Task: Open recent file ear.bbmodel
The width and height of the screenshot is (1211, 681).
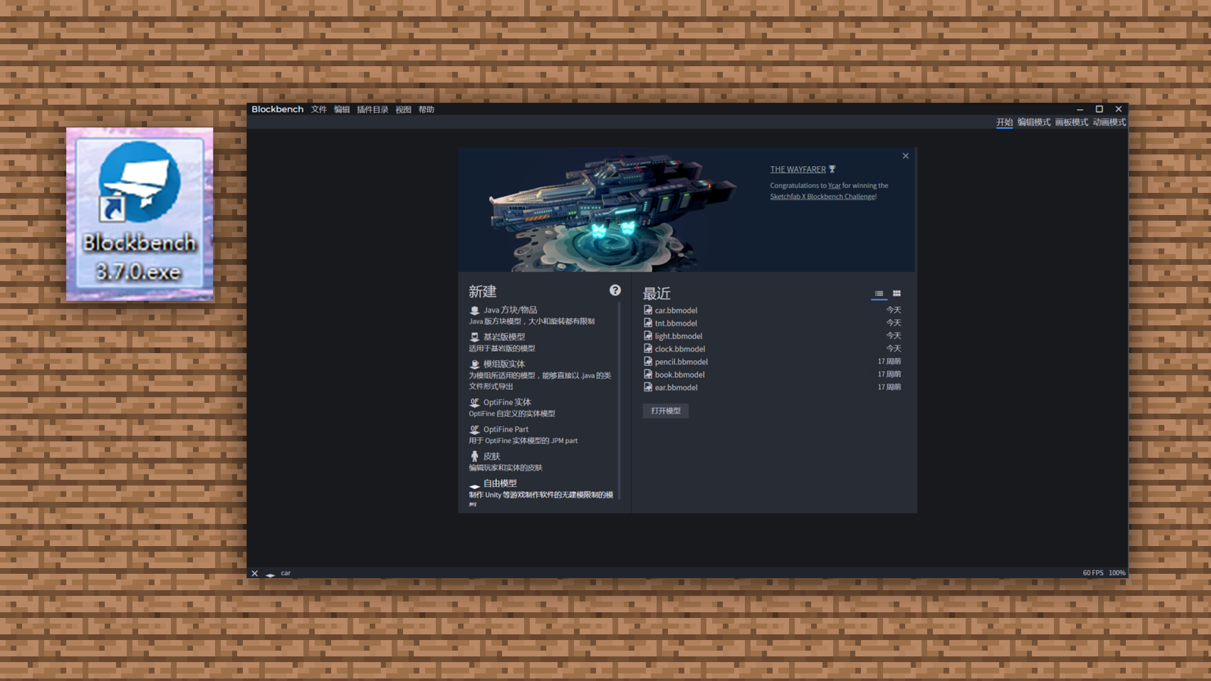Action: pos(772,387)
